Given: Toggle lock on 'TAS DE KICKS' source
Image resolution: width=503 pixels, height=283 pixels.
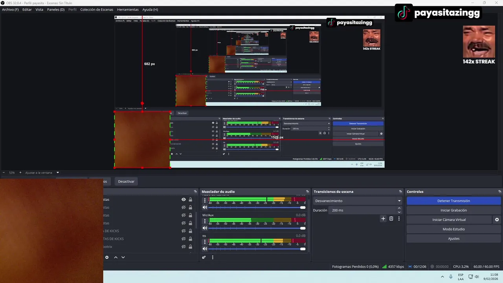Looking at the screenshot, I should tap(191, 239).
